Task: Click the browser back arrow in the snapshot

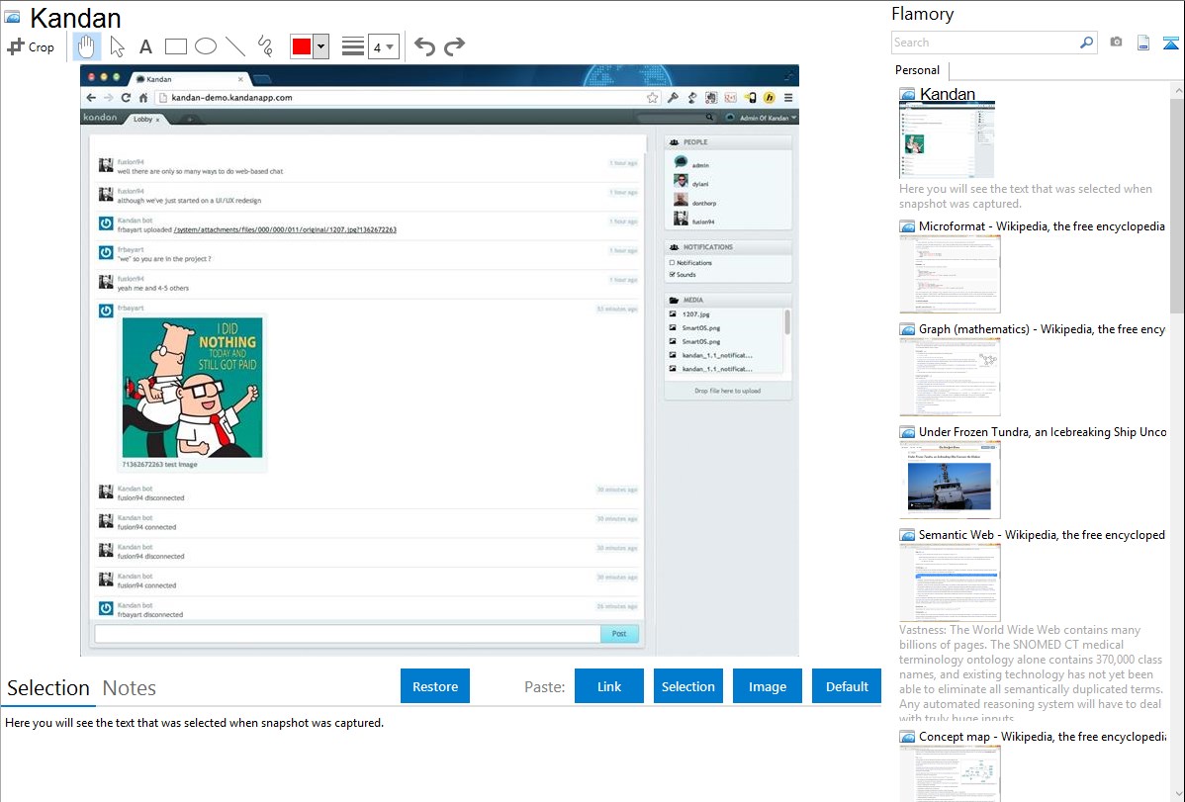Action: tap(91, 98)
